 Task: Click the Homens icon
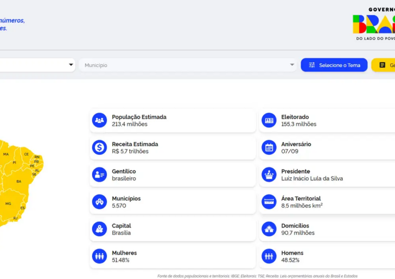click(x=269, y=256)
